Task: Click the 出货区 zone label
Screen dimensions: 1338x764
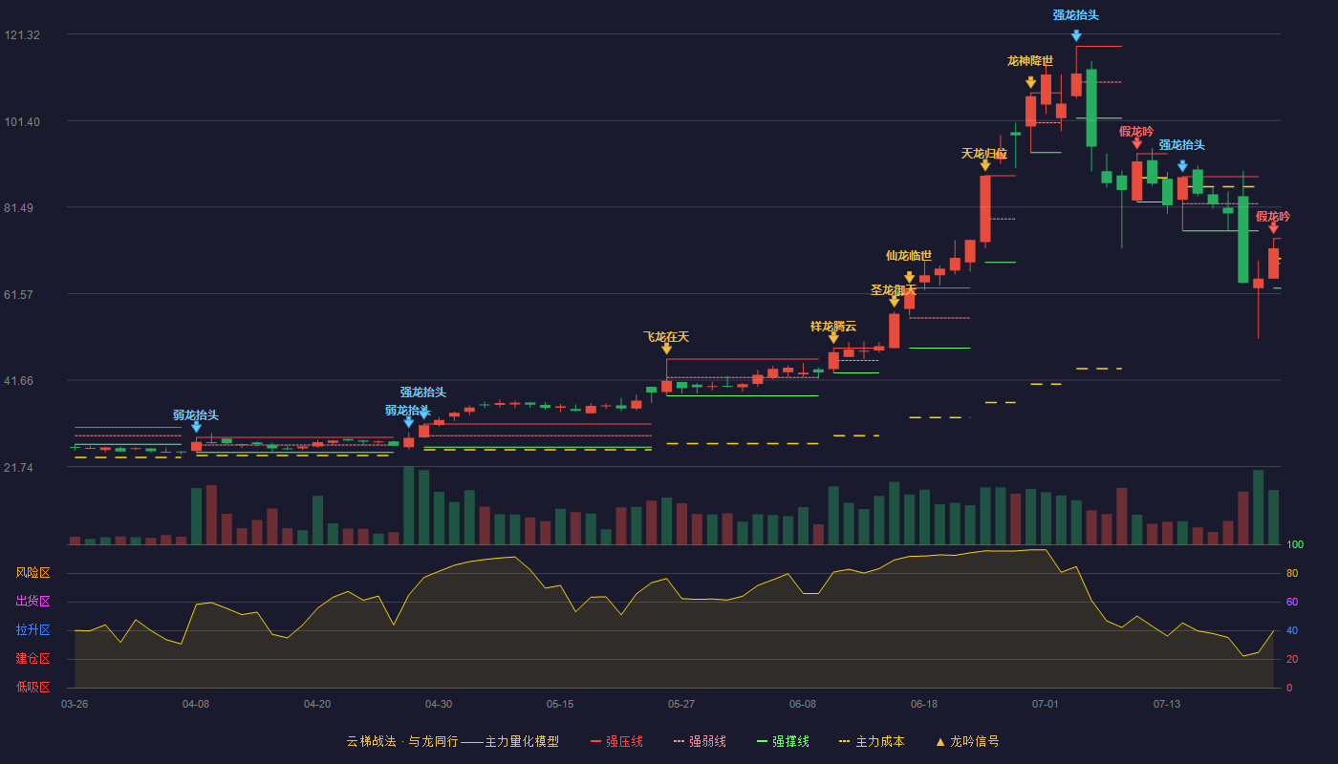Action: [x=33, y=602]
